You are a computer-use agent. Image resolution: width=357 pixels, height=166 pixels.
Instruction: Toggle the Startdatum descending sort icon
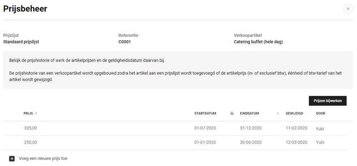[232, 114]
